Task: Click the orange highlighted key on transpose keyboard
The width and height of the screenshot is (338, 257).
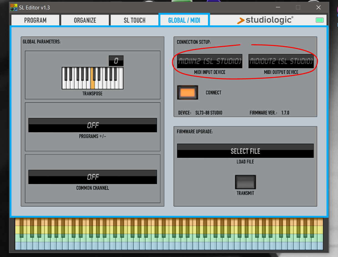Action: pyautogui.click(x=93, y=78)
